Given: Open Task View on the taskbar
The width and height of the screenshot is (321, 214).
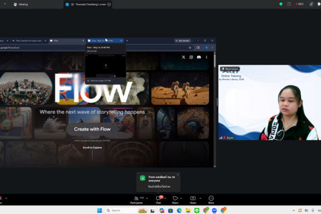Looking at the screenshot, I should click(x=152, y=210).
